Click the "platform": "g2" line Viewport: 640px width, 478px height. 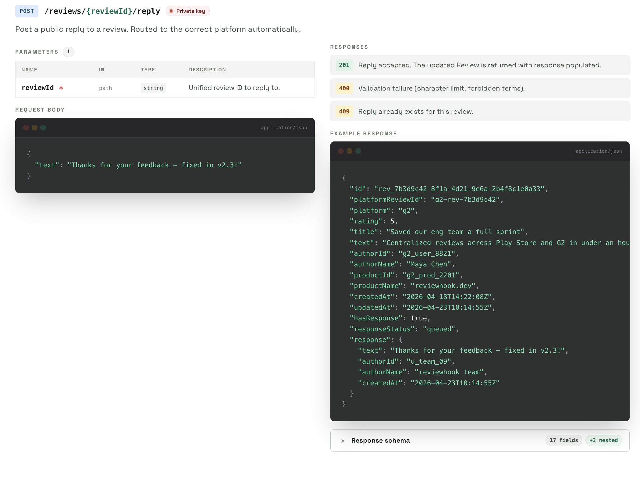tap(384, 210)
